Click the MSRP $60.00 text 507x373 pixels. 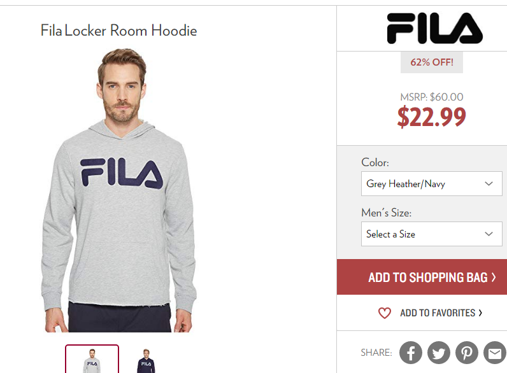432,97
